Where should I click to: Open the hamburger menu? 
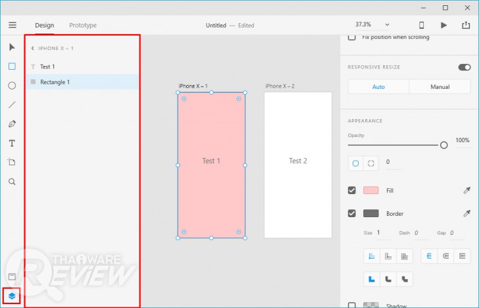(x=13, y=25)
